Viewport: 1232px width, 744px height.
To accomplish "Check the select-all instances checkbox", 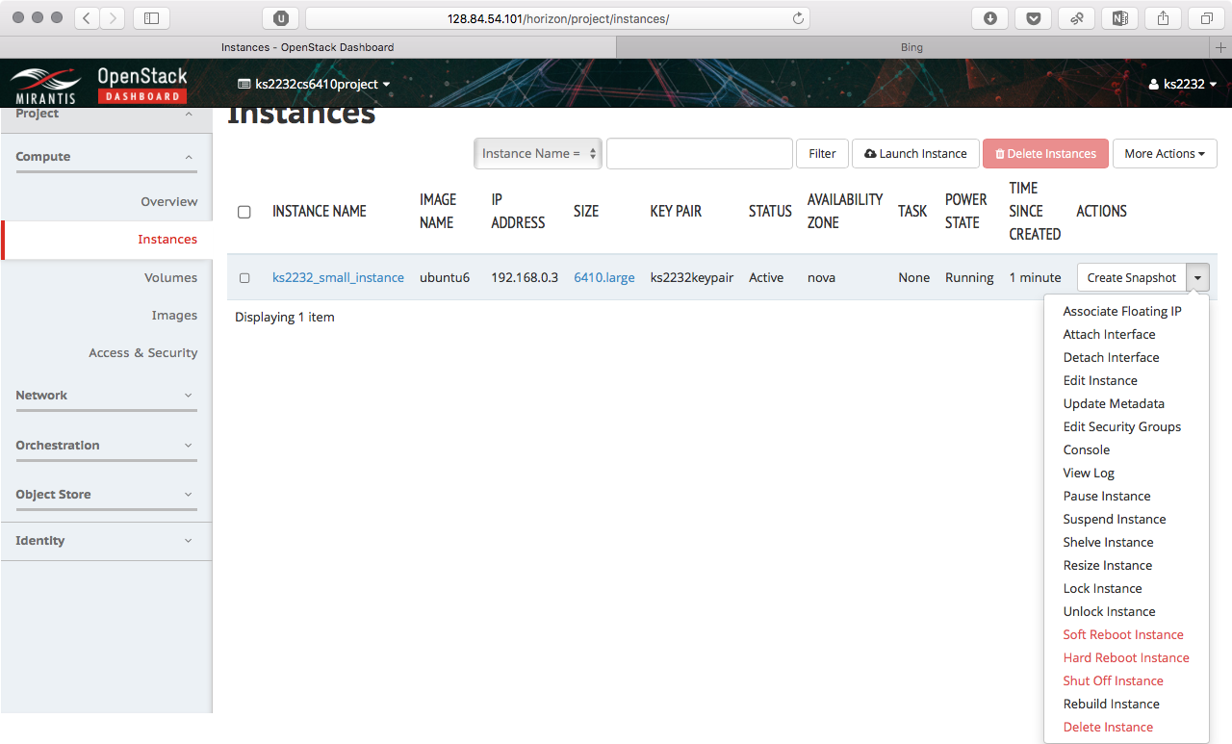I will click(244, 212).
